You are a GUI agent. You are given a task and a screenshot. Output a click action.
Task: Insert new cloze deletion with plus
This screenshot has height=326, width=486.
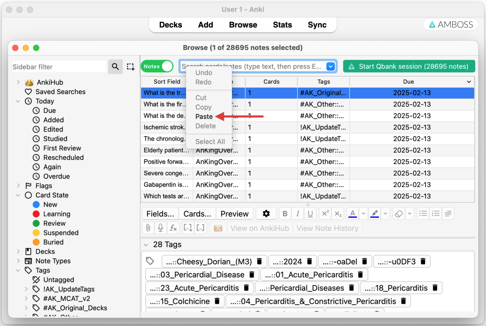(188, 228)
